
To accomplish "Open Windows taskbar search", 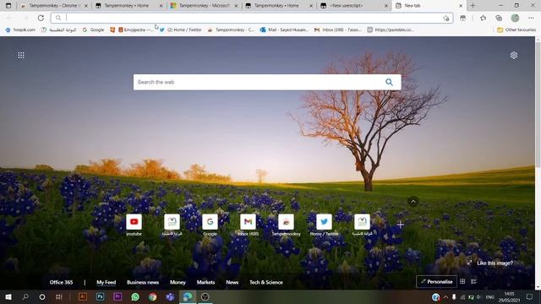I will tap(25, 296).
